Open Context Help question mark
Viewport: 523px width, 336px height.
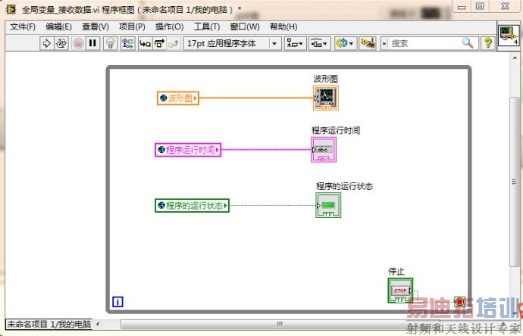point(488,43)
